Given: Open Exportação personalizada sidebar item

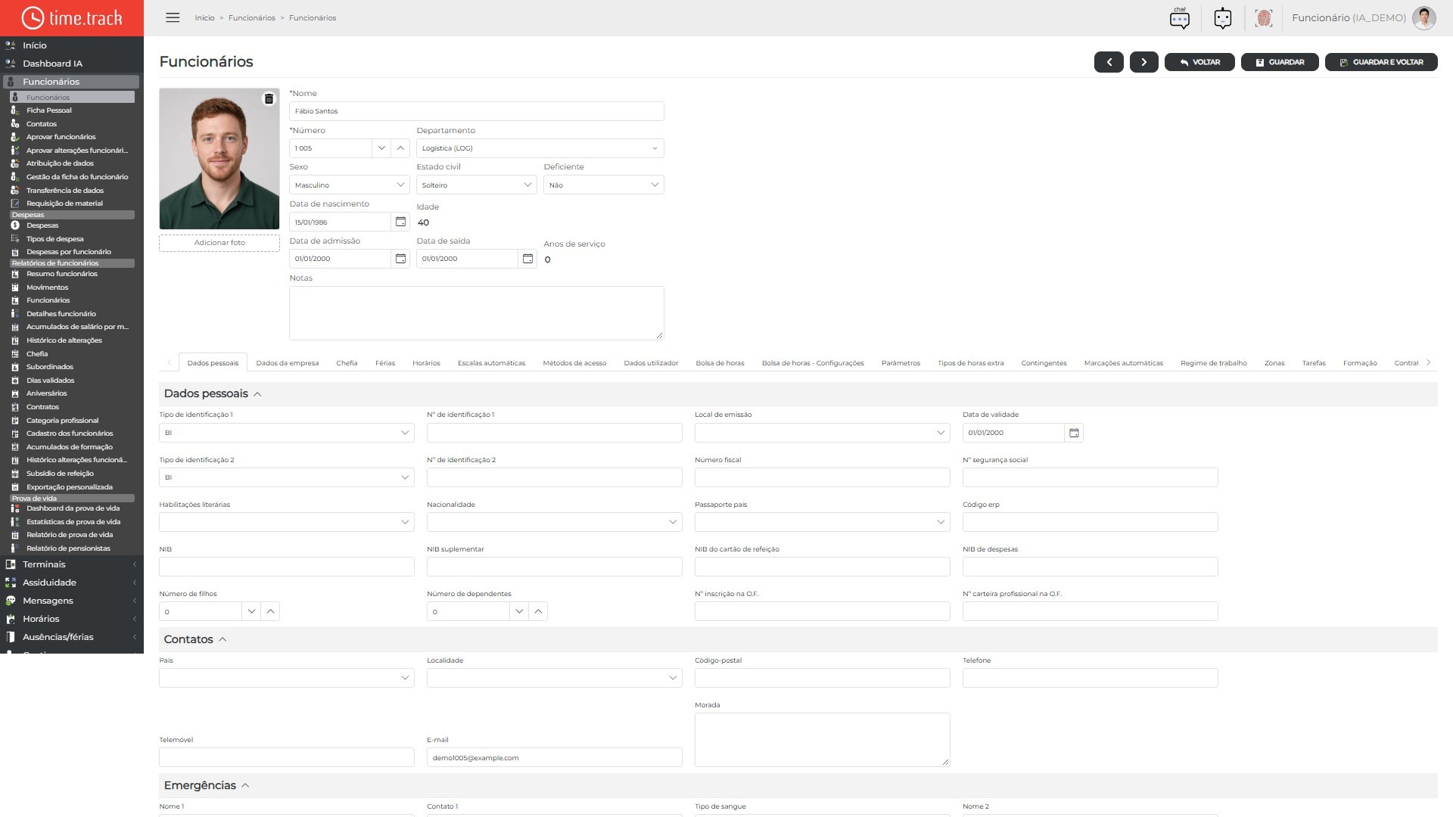Looking at the screenshot, I should 69,487.
